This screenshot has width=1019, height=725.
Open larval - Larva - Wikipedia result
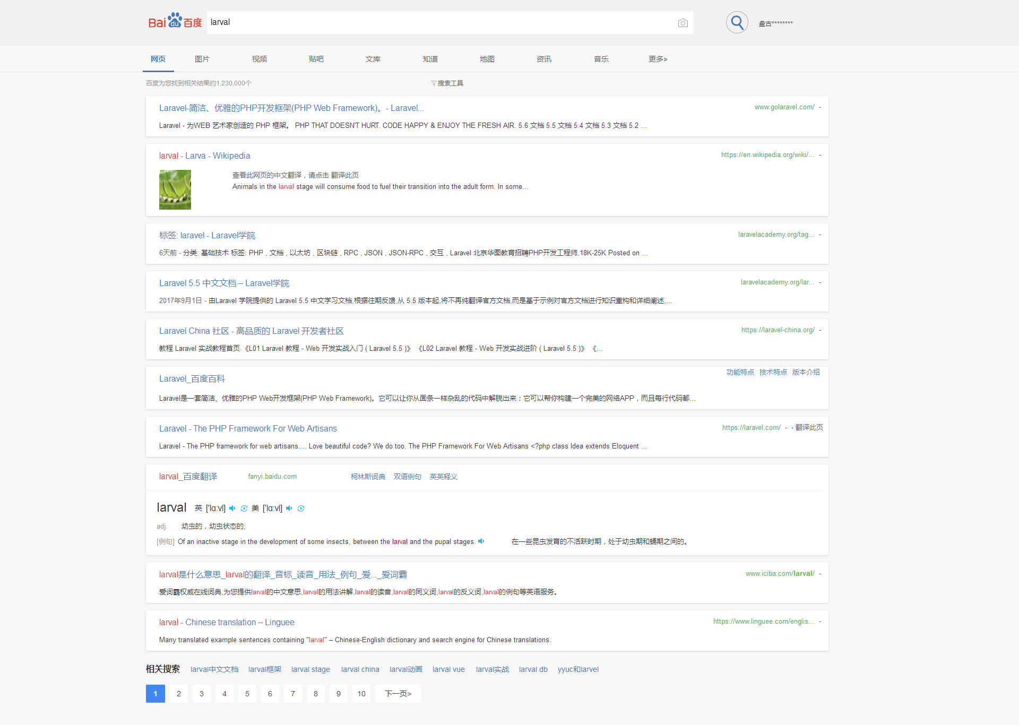click(x=204, y=156)
